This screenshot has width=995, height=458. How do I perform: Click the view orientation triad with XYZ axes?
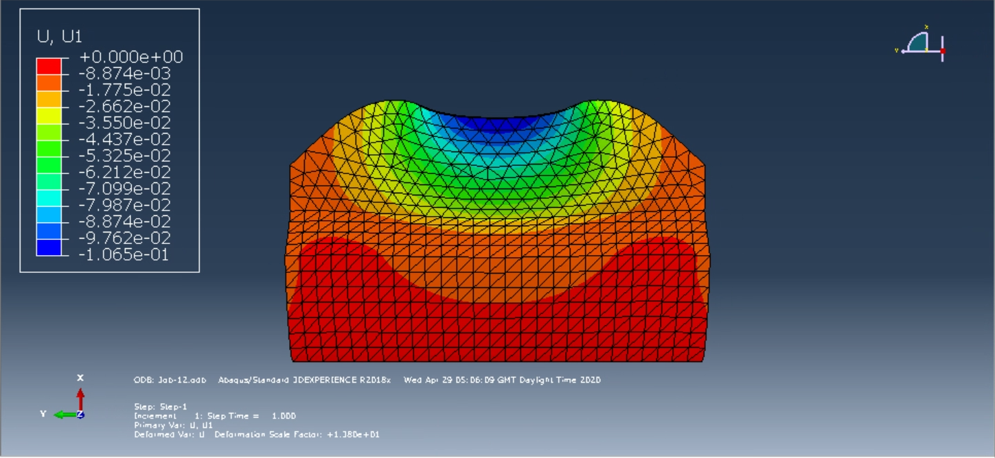pos(63,398)
